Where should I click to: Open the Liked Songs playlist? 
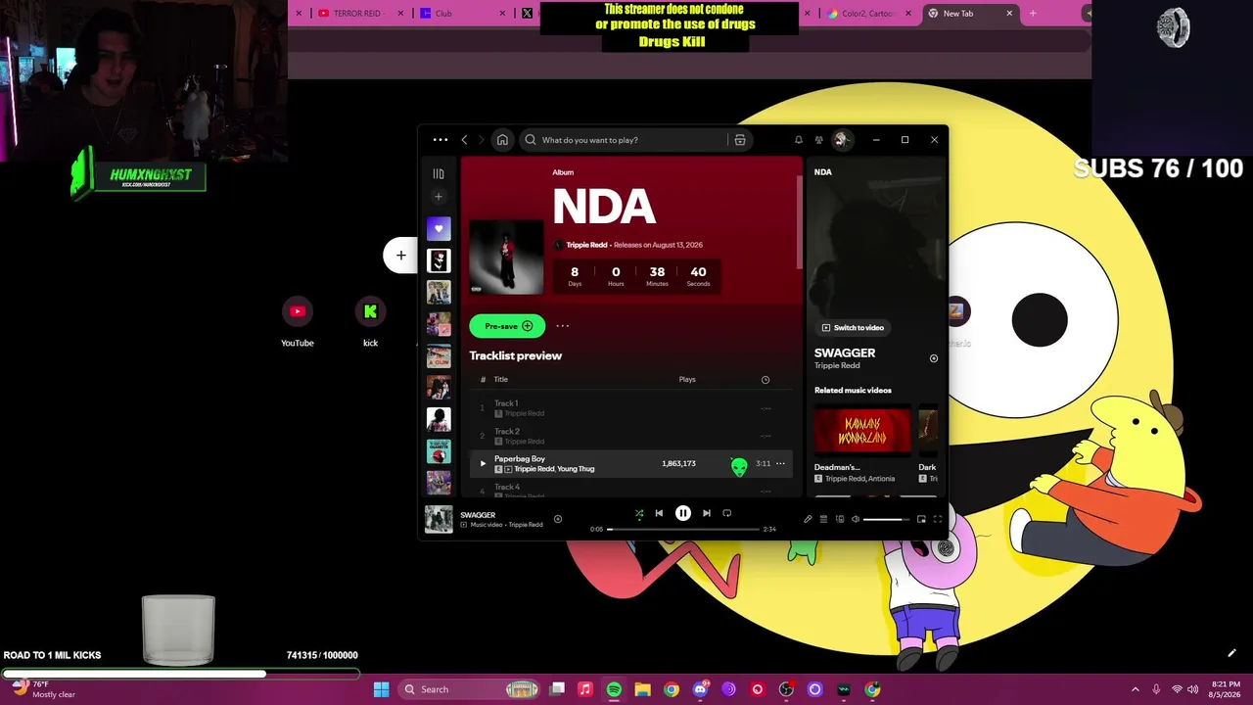(x=439, y=228)
